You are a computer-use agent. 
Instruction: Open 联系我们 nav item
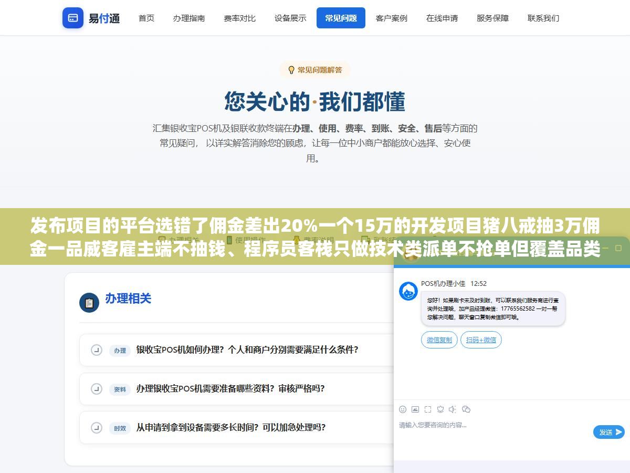tap(543, 18)
